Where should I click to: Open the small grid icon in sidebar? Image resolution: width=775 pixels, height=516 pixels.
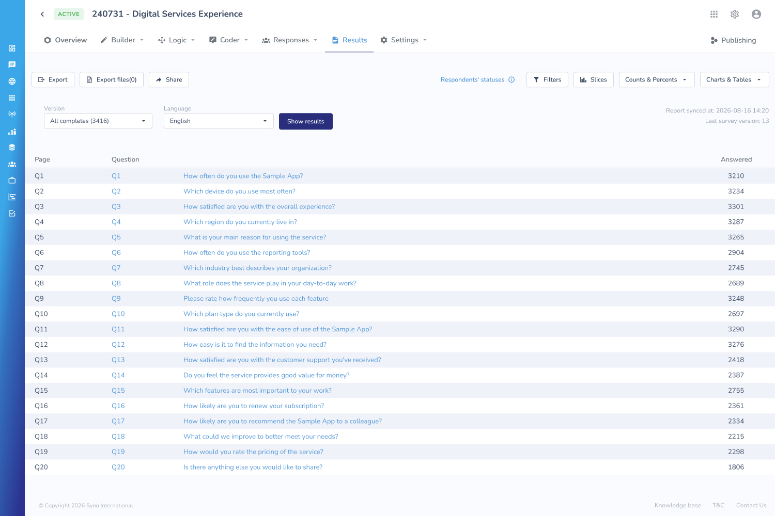point(12,98)
